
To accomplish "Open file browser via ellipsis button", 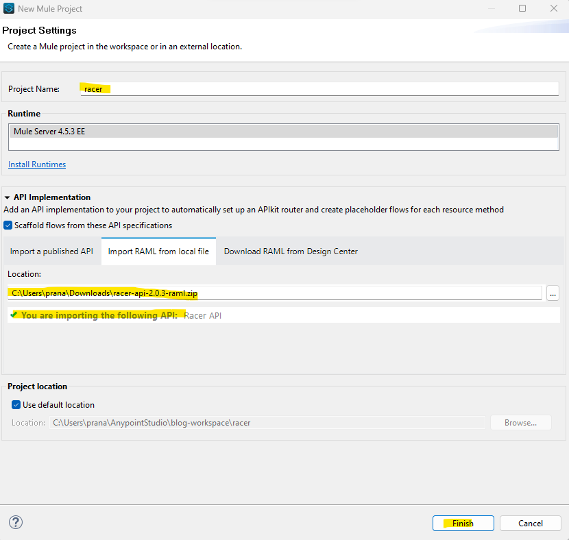I will point(553,293).
